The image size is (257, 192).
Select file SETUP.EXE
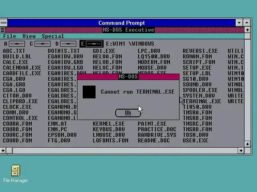click(197, 68)
